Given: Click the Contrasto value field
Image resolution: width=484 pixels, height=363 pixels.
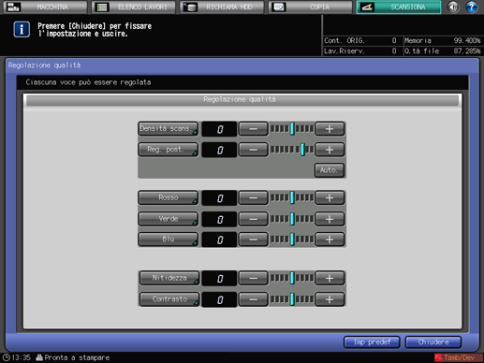Looking at the screenshot, I should [x=219, y=299].
